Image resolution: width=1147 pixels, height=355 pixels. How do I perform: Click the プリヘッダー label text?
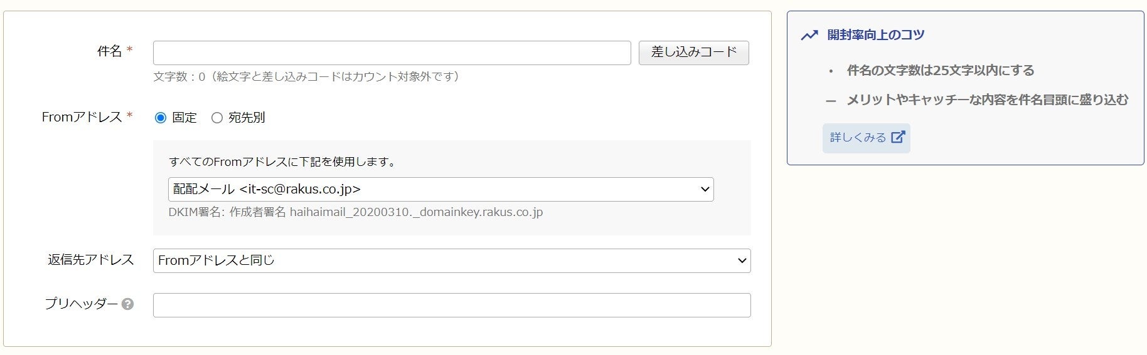click(x=81, y=304)
